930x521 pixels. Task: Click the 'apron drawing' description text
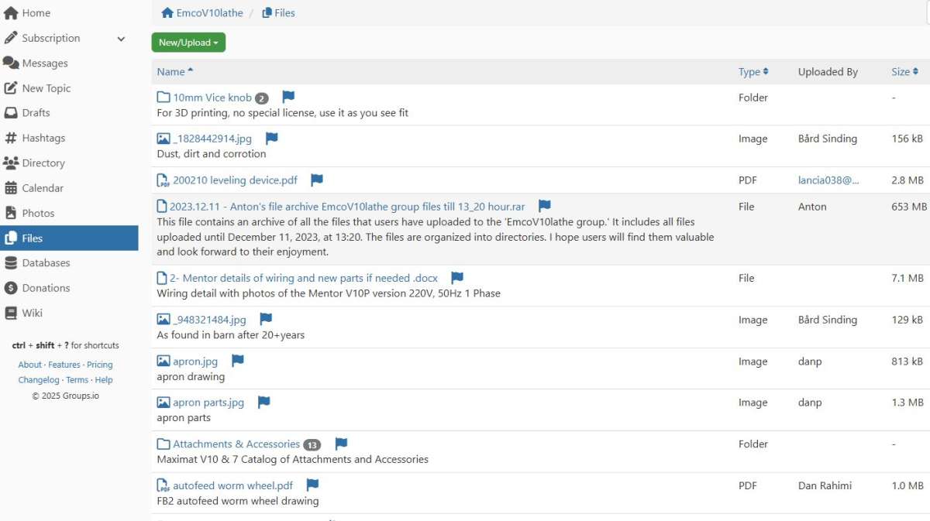point(191,376)
